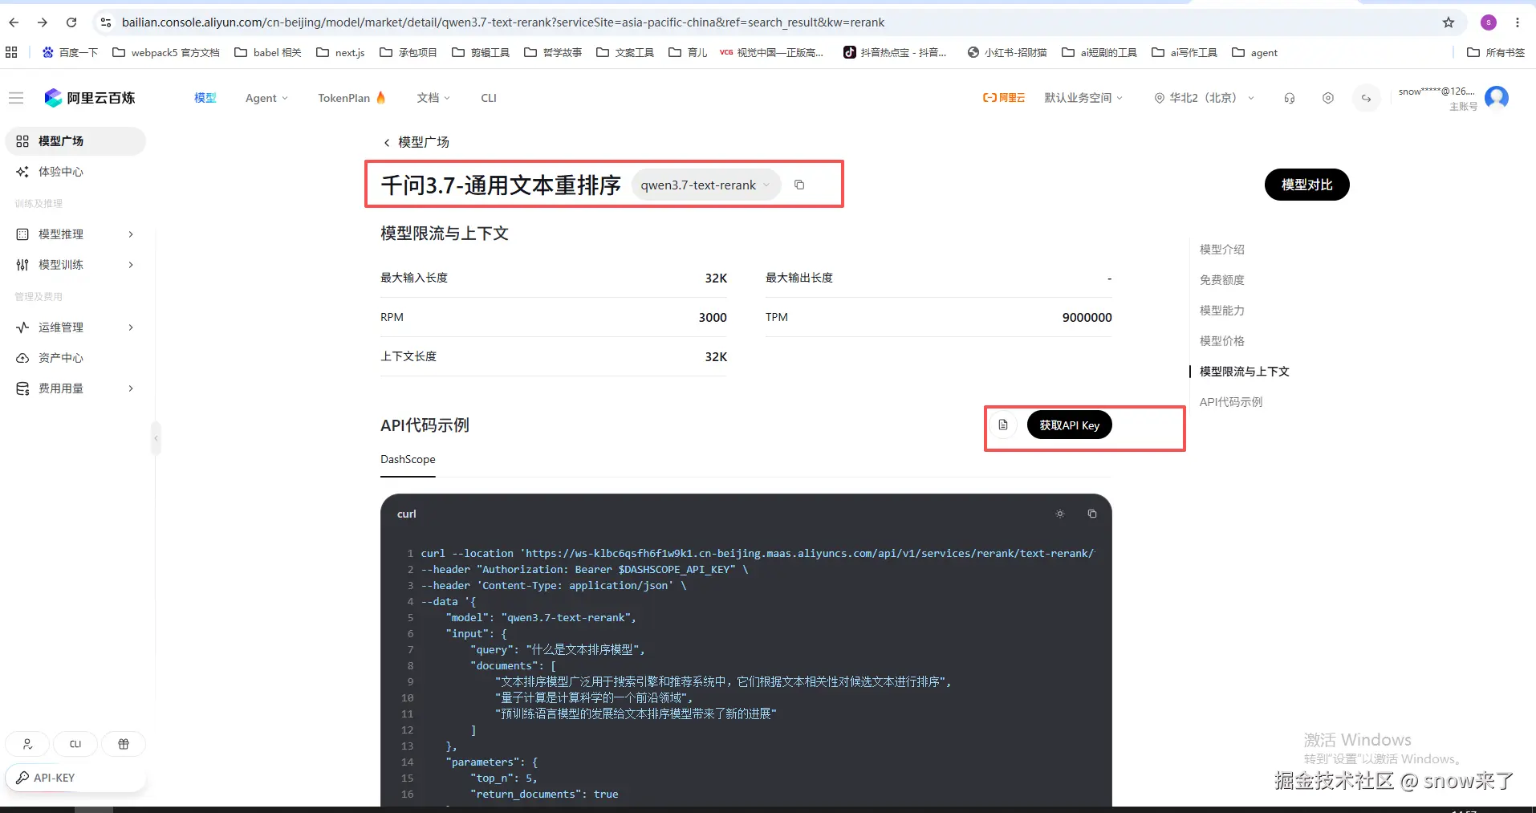Open the next.js bookmark folder
The image size is (1536, 813).
[x=340, y=52]
